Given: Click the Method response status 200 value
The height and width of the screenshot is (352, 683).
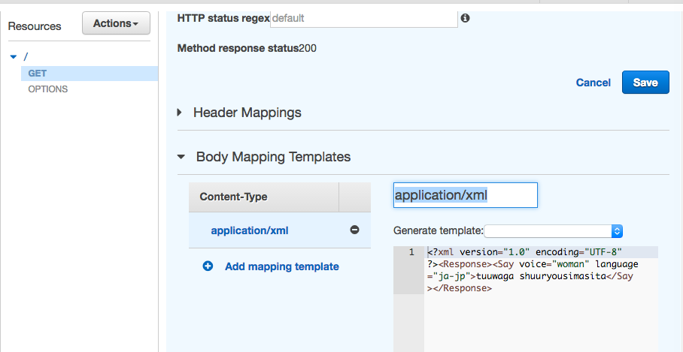Looking at the screenshot, I should (x=308, y=48).
